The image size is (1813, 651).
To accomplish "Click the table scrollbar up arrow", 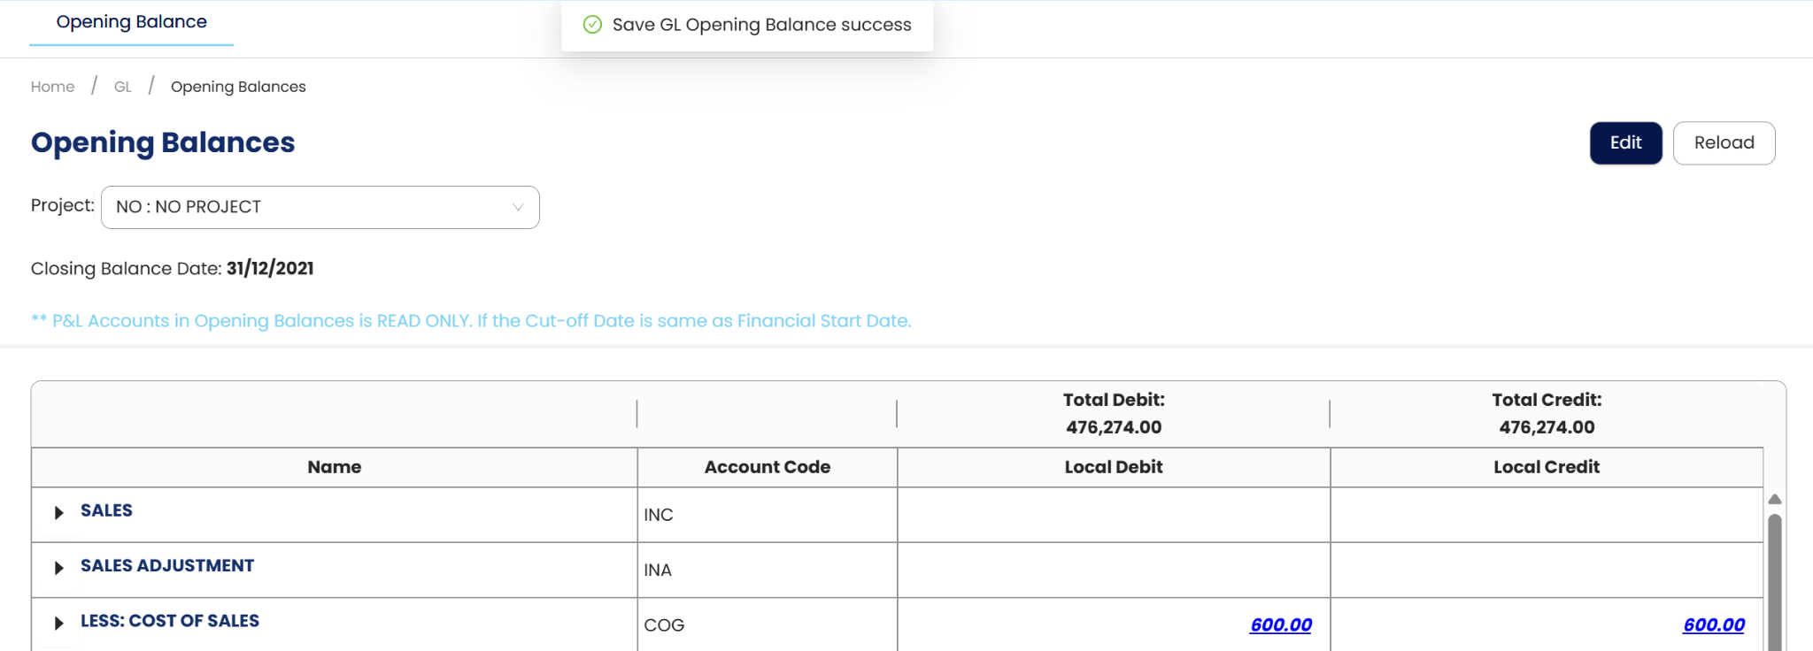I will 1774,499.
